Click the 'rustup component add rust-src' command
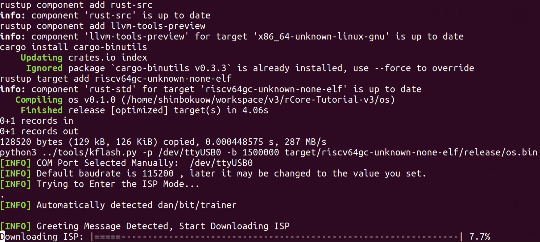540x242 pixels. click(x=76, y=5)
